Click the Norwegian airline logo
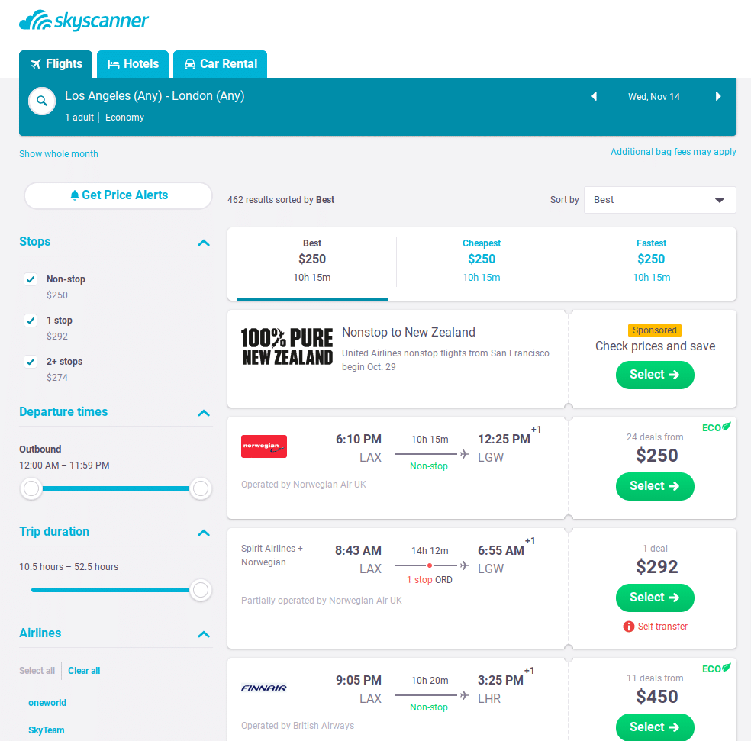 pos(264,446)
